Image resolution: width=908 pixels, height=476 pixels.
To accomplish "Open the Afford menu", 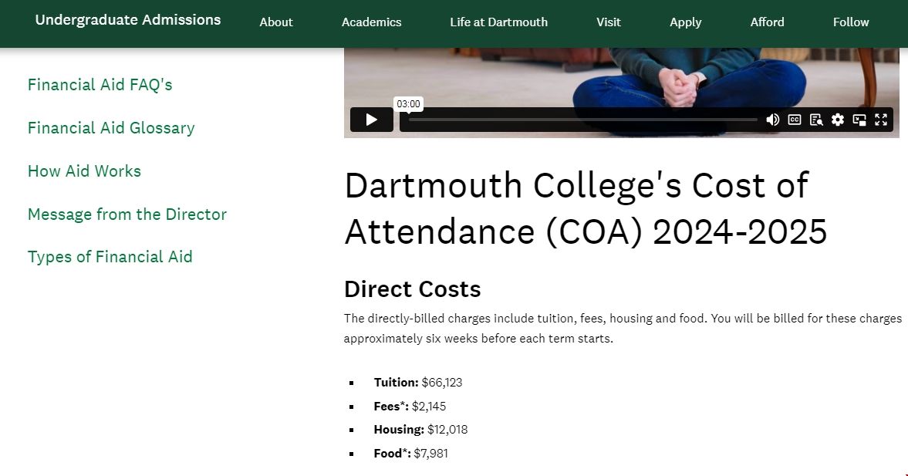I will click(x=767, y=22).
